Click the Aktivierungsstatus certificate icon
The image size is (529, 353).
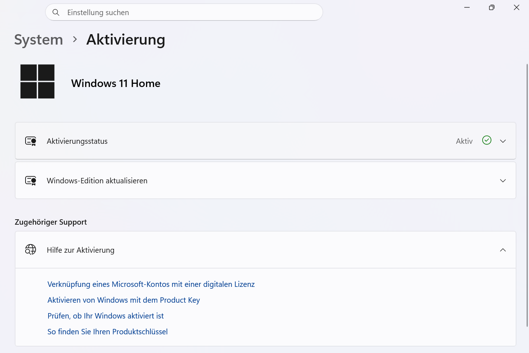(x=31, y=141)
